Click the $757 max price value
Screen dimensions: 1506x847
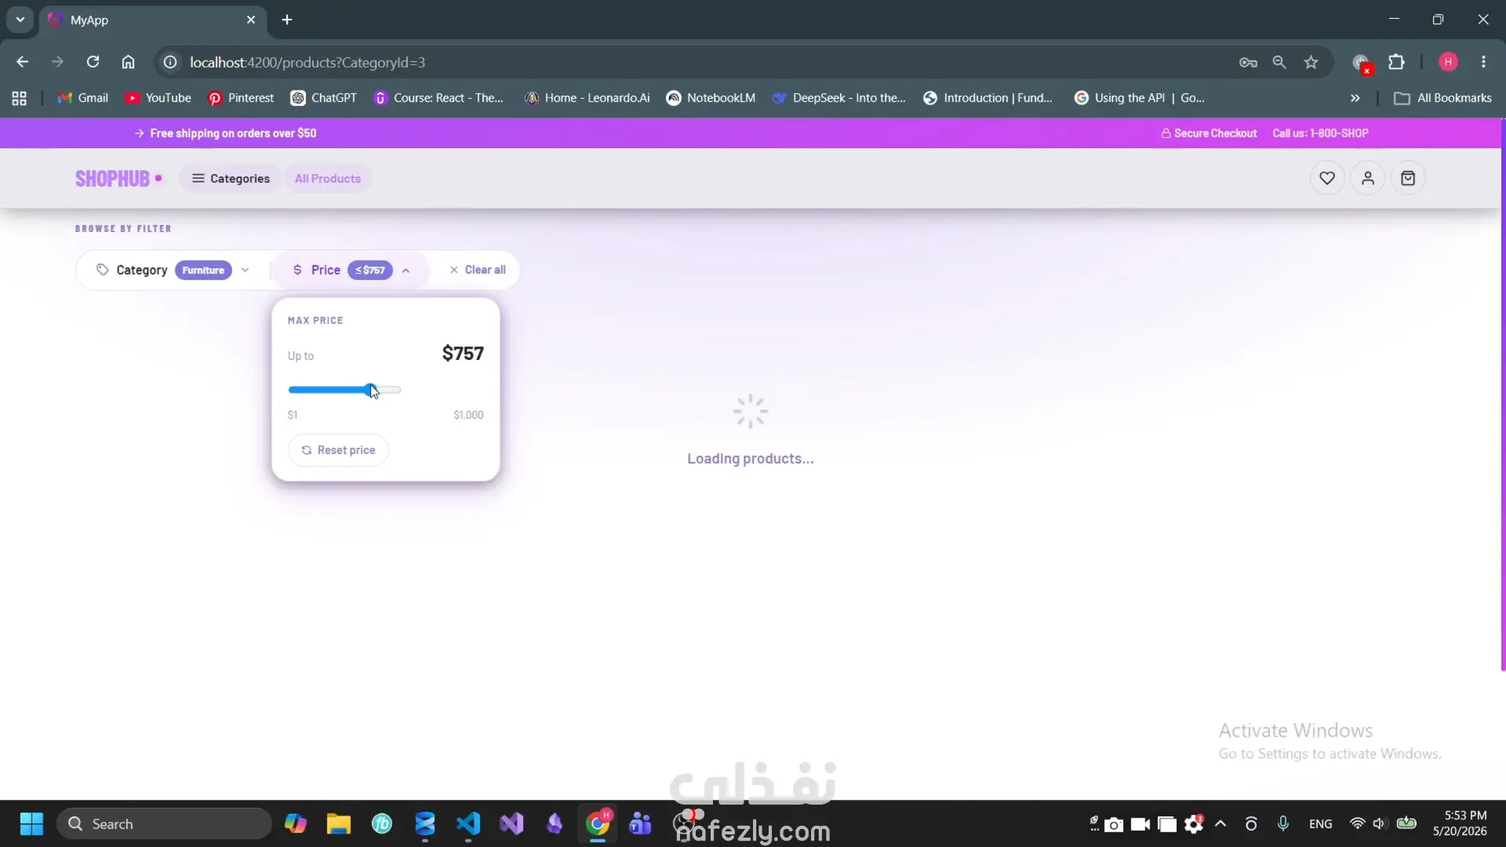pos(463,354)
